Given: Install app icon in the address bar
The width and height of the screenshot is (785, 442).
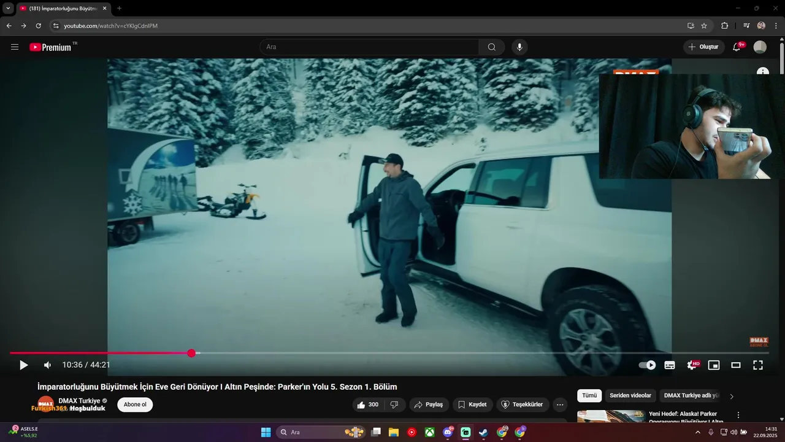Looking at the screenshot, I should (691, 26).
